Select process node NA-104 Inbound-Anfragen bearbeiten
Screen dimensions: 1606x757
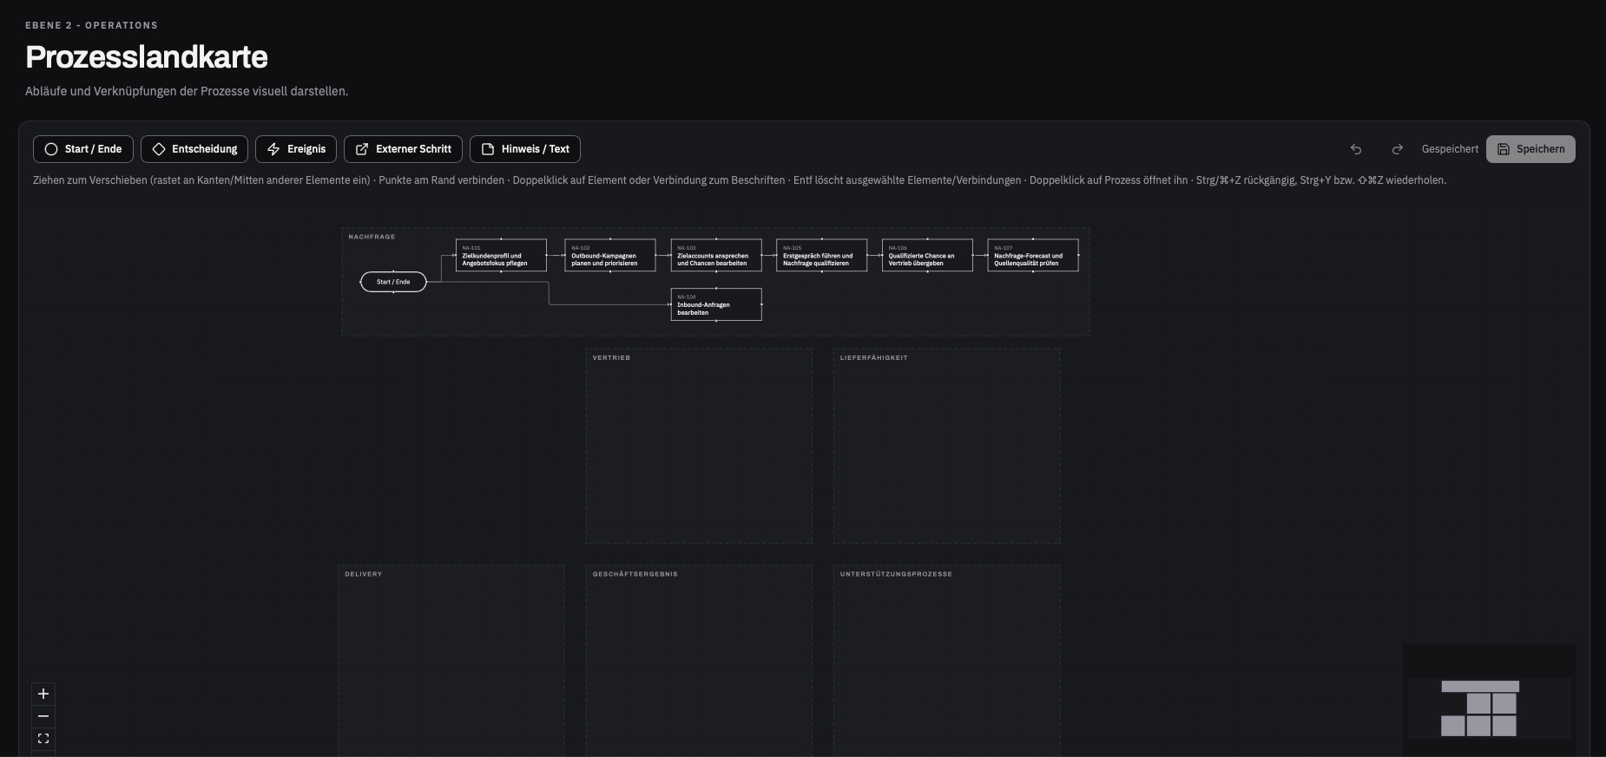(x=716, y=304)
